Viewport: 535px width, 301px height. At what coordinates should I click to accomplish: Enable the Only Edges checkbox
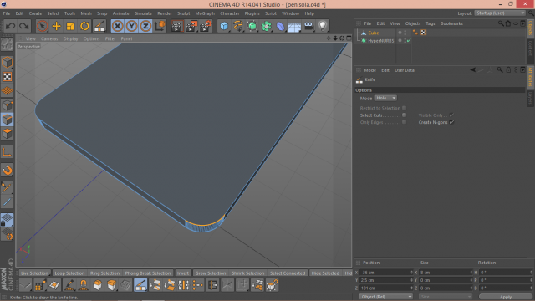(404, 122)
